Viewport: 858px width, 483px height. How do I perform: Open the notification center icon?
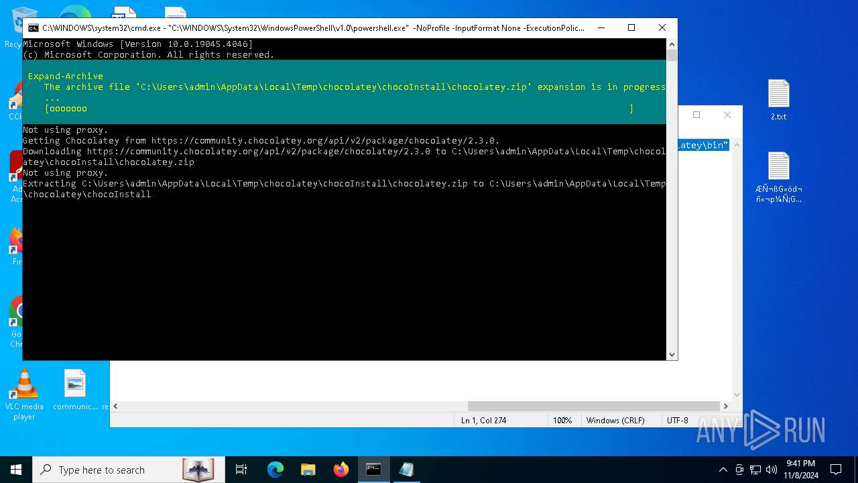coord(836,470)
